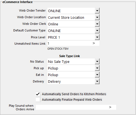Open the Delivery sale type dropdown arrow

click(x=97, y=81)
